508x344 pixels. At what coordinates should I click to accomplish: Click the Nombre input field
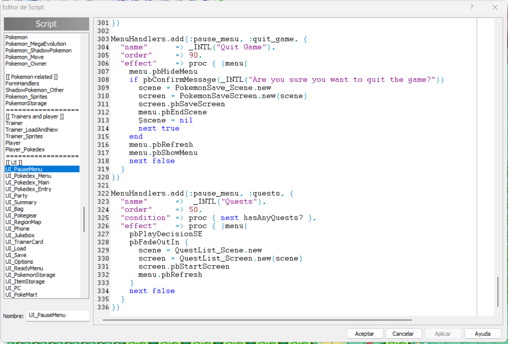58,315
